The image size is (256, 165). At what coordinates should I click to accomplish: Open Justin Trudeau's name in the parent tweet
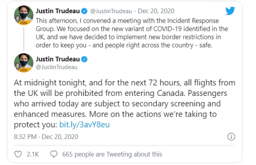pos(58,11)
